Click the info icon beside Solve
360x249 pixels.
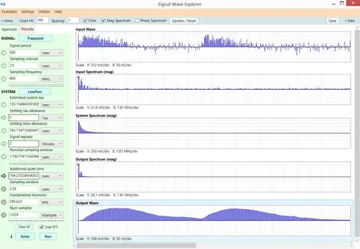[11, 236]
